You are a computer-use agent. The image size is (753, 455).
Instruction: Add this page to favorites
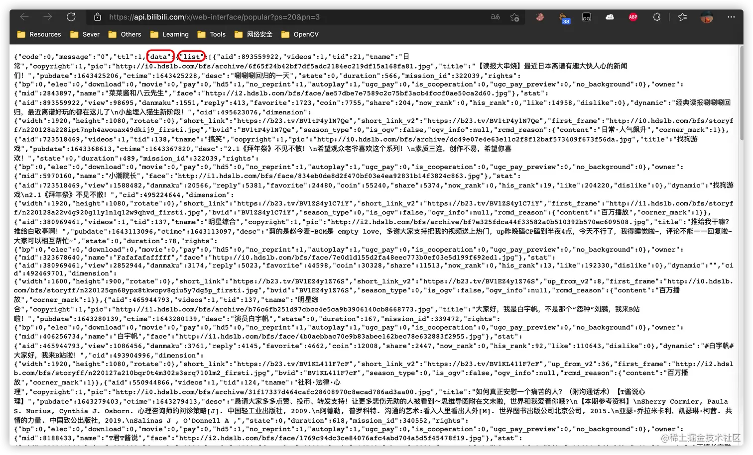(x=515, y=17)
